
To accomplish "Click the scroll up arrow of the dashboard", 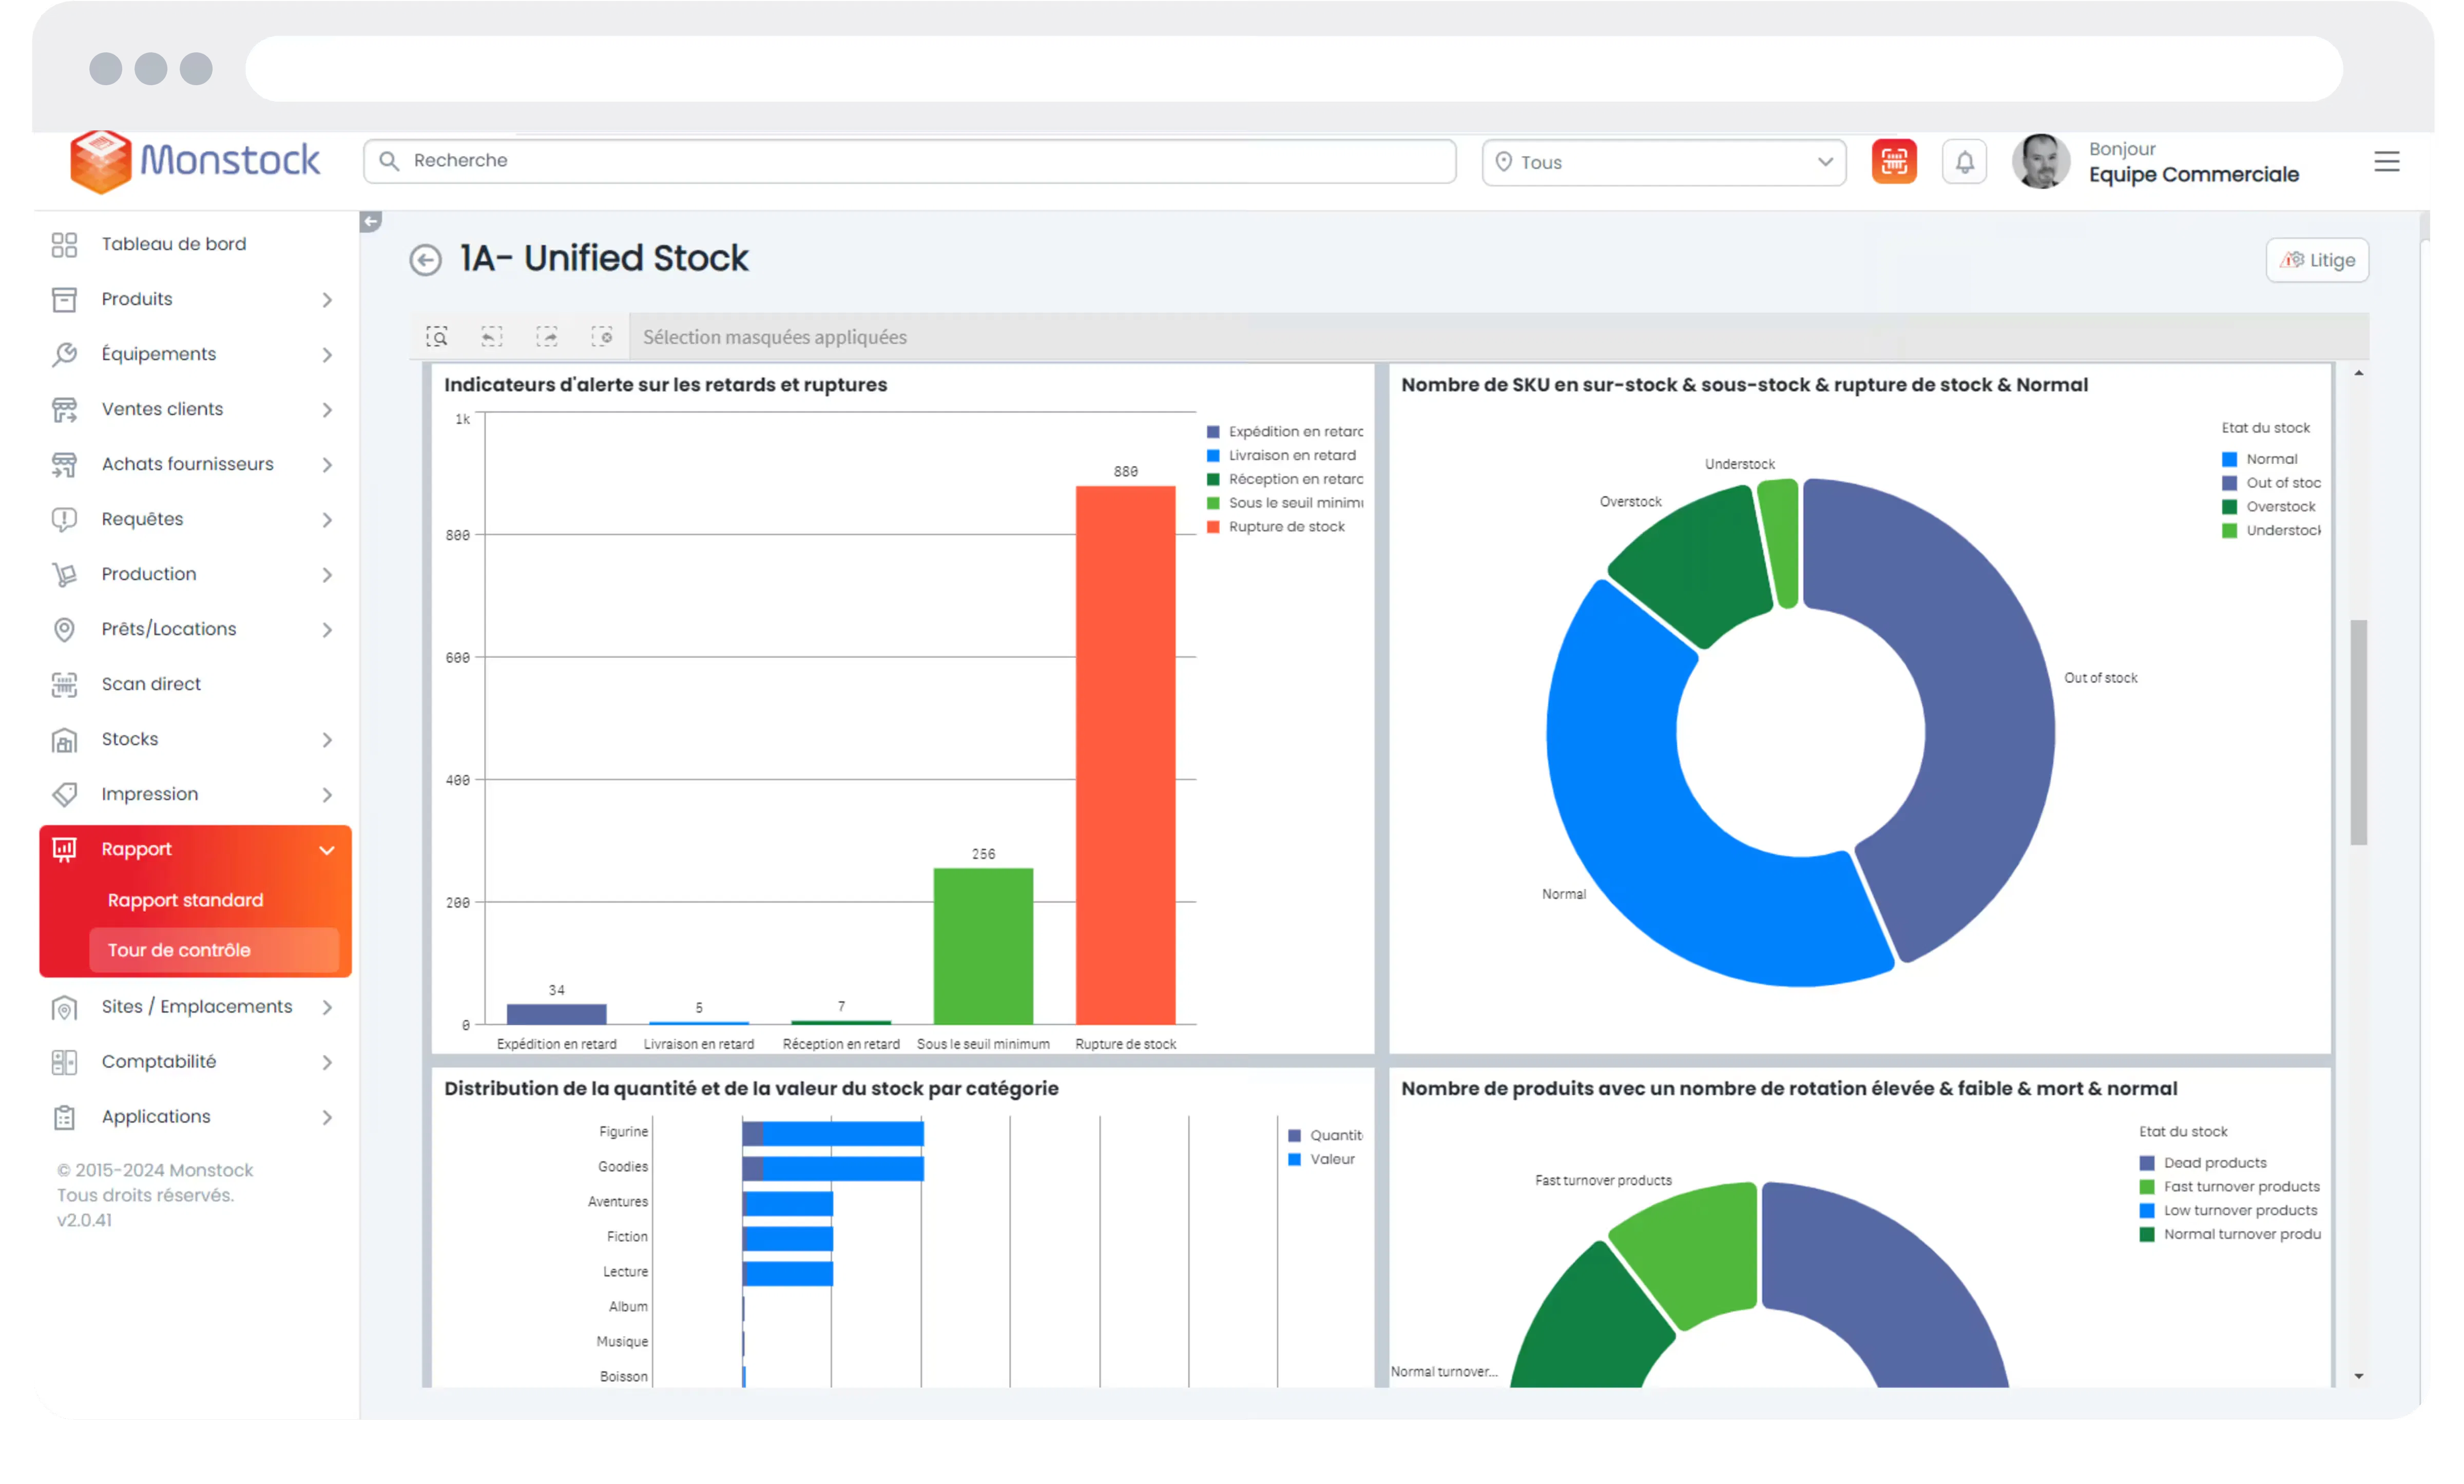I will [x=2358, y=374].
